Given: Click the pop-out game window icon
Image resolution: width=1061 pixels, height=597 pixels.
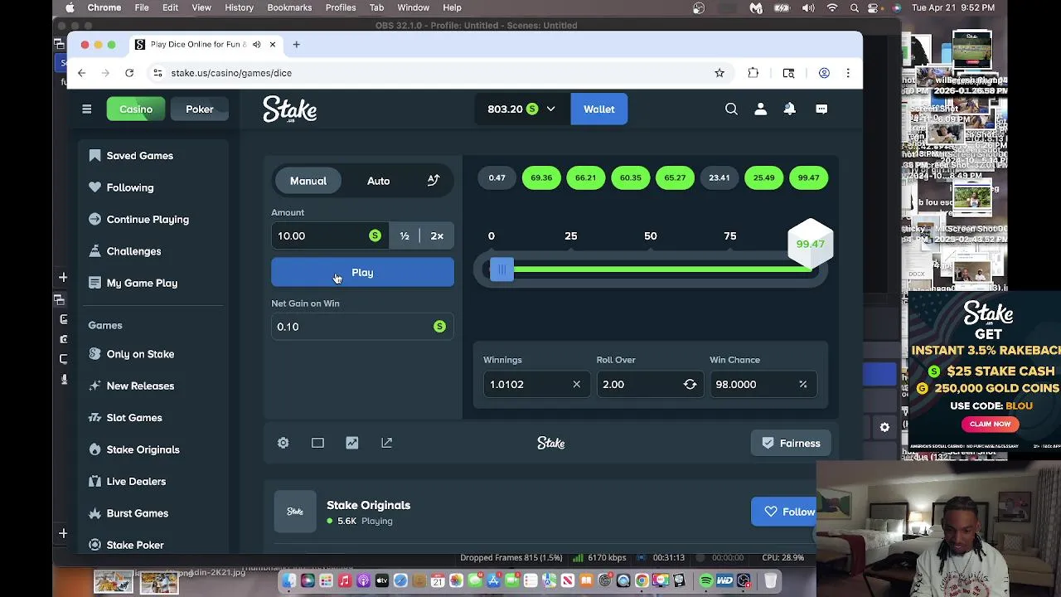Looking at the screenshot, I should tap(386, 443).
